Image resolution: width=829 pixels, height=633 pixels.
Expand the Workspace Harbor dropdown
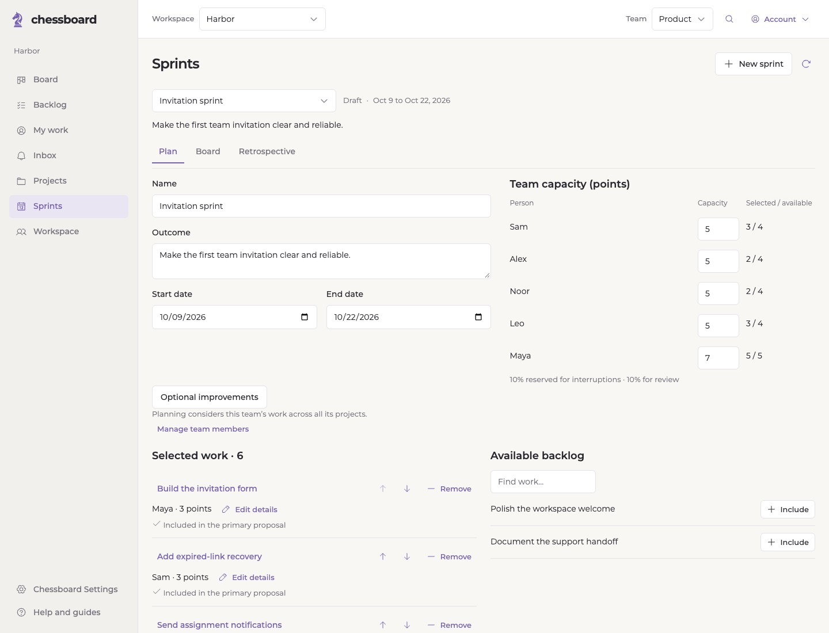click(263, 19)
